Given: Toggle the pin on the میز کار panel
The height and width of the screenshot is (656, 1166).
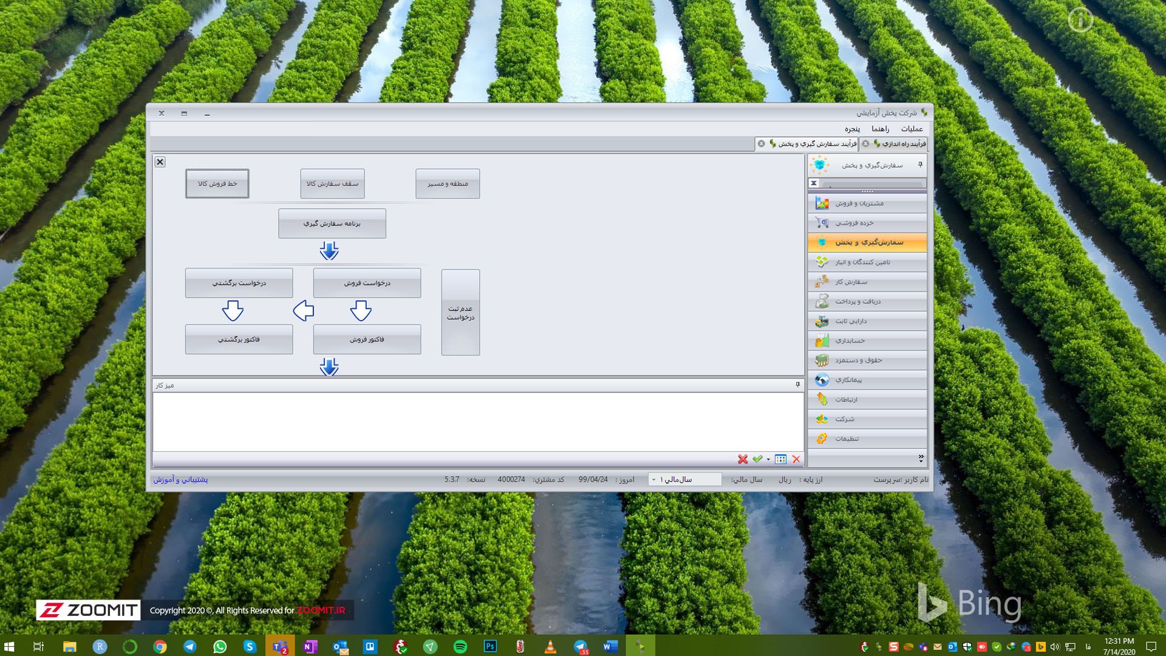Looking at the screenshot, I should coord(797,384).
